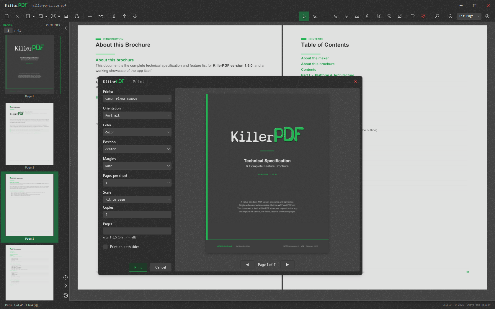Image resolution: width=495 pixels, height=309 pixels.
Task: Select the Page 1 thumbnail
Action: (30, 64)
